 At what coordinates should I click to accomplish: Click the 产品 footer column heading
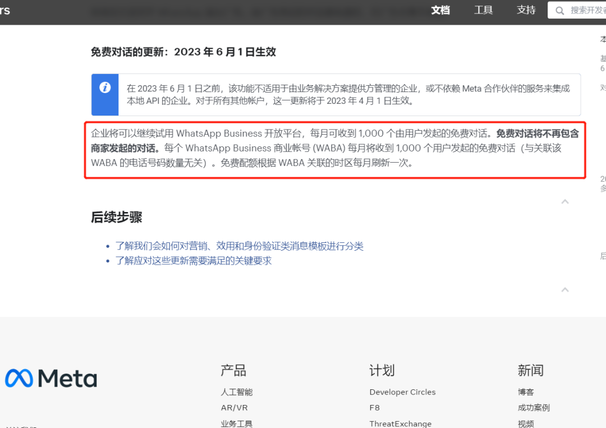233,370
